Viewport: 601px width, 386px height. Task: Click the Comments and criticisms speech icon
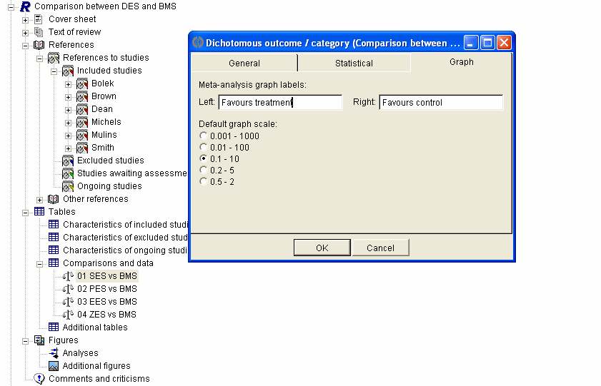pyautogui.click(x=39, y=379)
